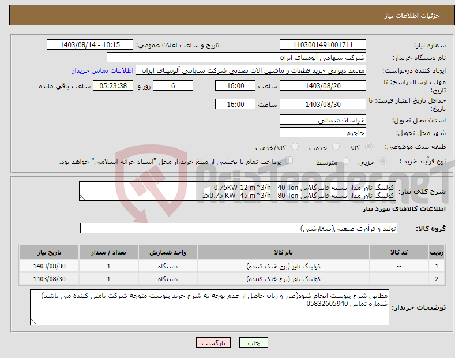
Task: Click the تعداد / مقدار column header
Action: [108, 252]
